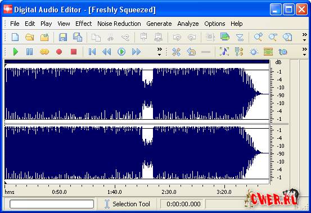
Task: Expand the effects toolbar overflow chevron
Action: (x=305, y=52)
